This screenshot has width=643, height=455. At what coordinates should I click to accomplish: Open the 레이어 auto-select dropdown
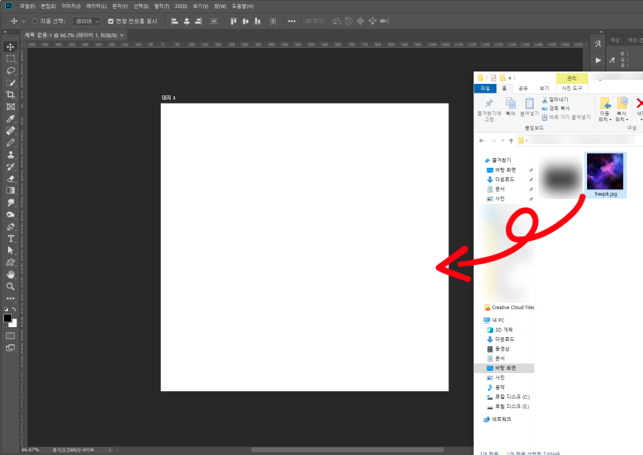87,21
